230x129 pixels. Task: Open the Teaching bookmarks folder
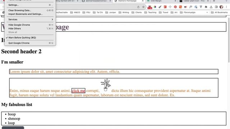pyautogui.click(x=150, y=13)
